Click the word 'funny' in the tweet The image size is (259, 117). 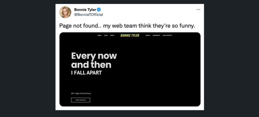click(x=185, y=26)
